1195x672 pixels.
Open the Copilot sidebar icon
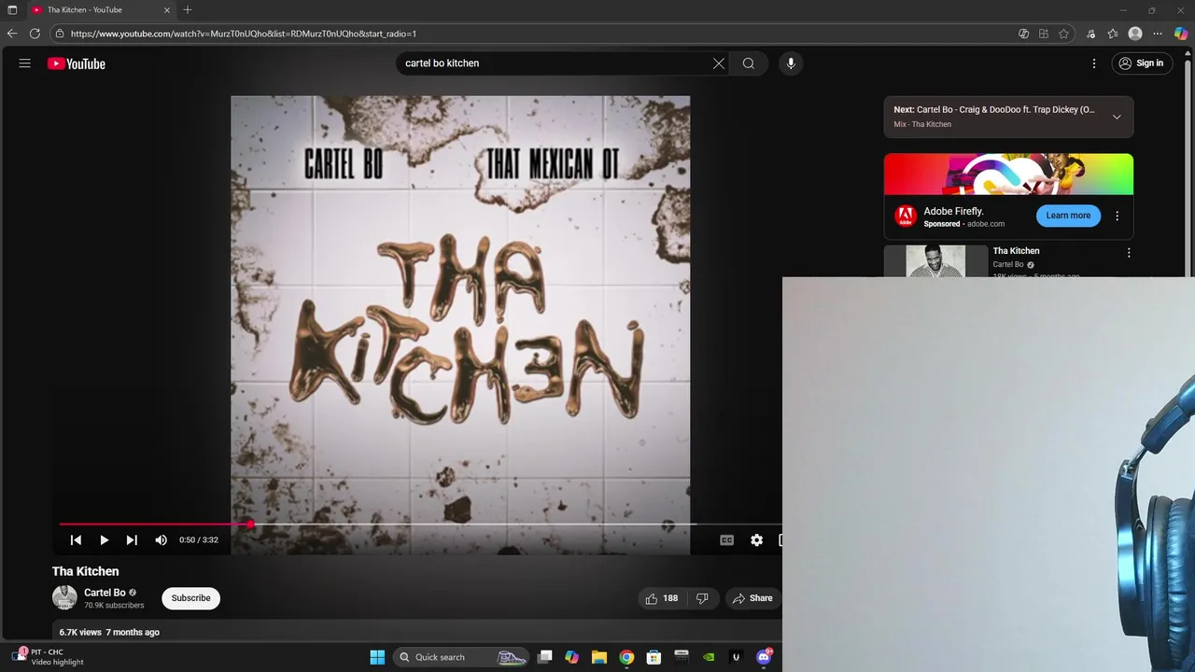[x=1181, y=34]
